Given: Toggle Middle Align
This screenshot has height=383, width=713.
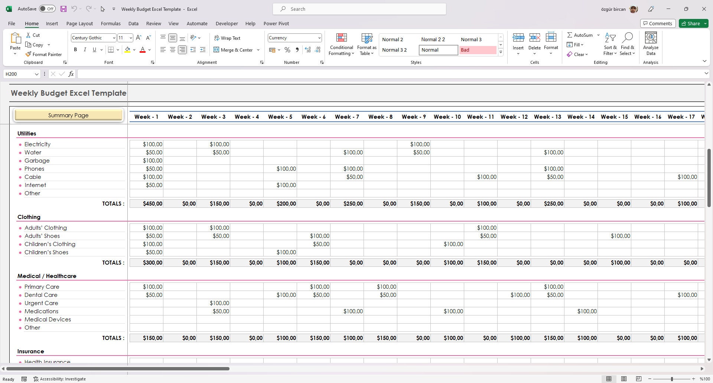Looking at the screenshot, I should [x=172, y=38].
